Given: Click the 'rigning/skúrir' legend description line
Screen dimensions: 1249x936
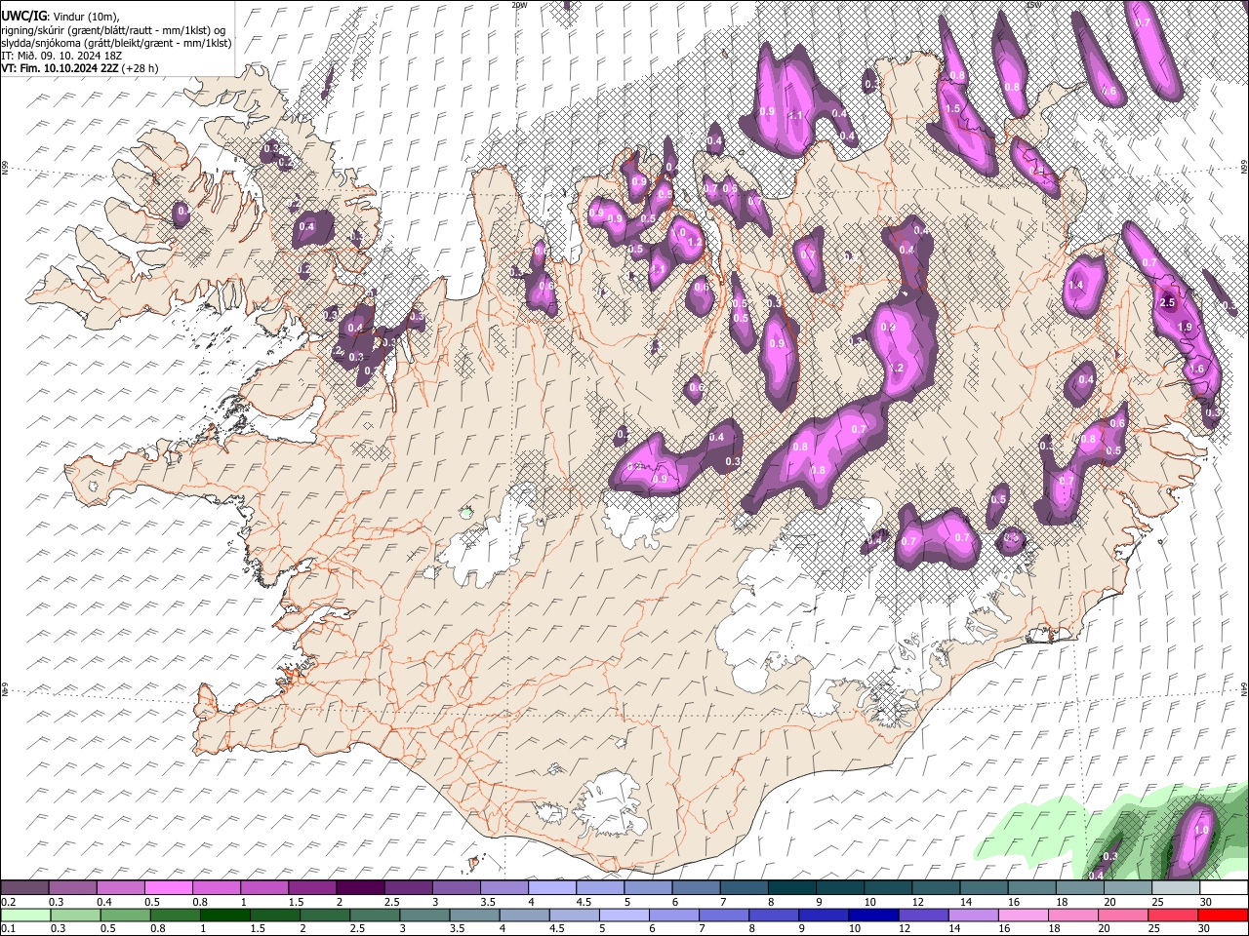Looking at the screenshot, I should tap(113, 30).
